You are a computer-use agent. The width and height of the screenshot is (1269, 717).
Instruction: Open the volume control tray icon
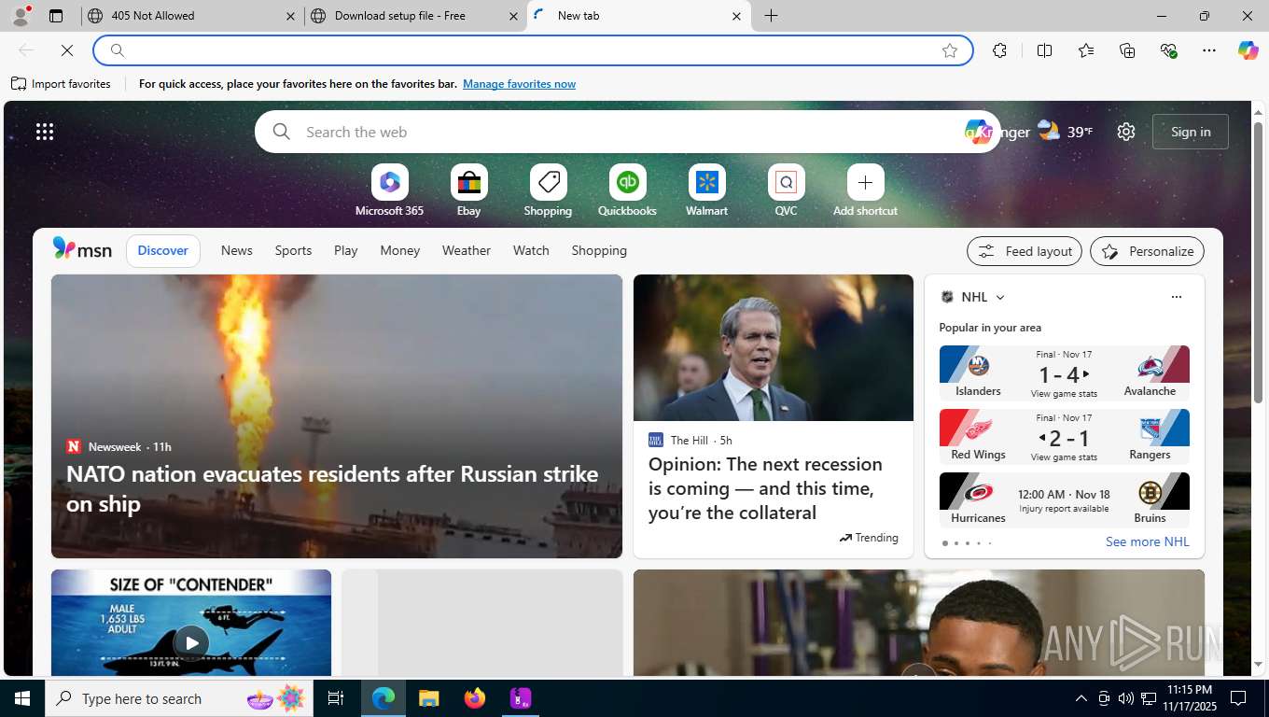pyautogui.click(x=1126, y=698)
